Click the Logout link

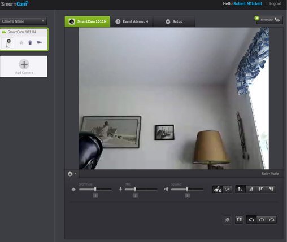click(275, 3)
